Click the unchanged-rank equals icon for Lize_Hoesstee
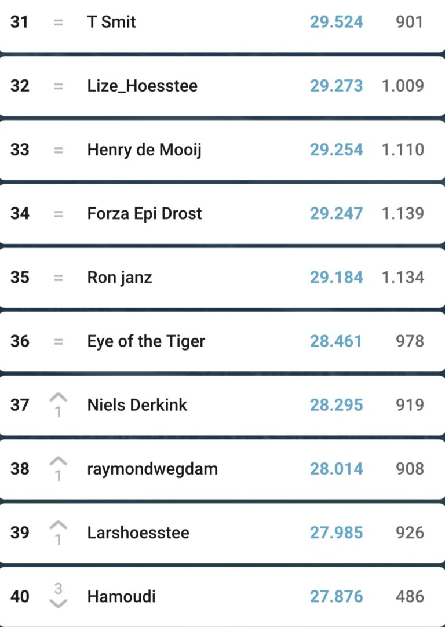The height and width of the screenshot is (627, 445). pos(58,86)
